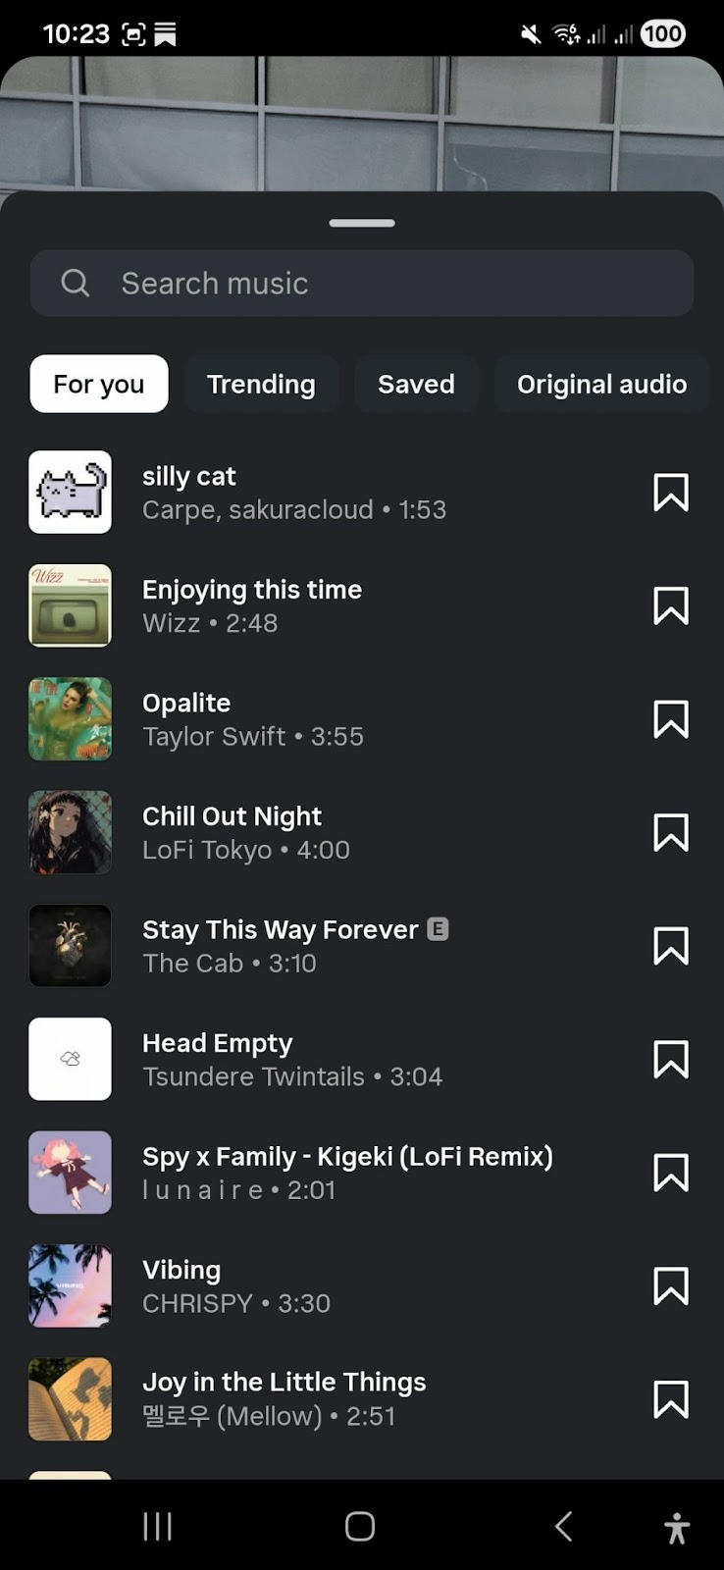Select the Original audio tab
The image size is (724, 1570).
601,384
